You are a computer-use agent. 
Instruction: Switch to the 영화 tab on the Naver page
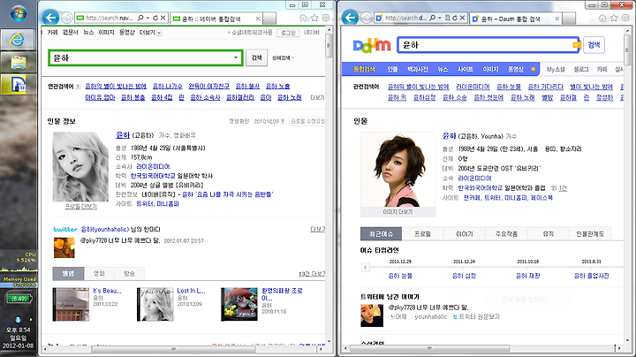pos(99,274)
